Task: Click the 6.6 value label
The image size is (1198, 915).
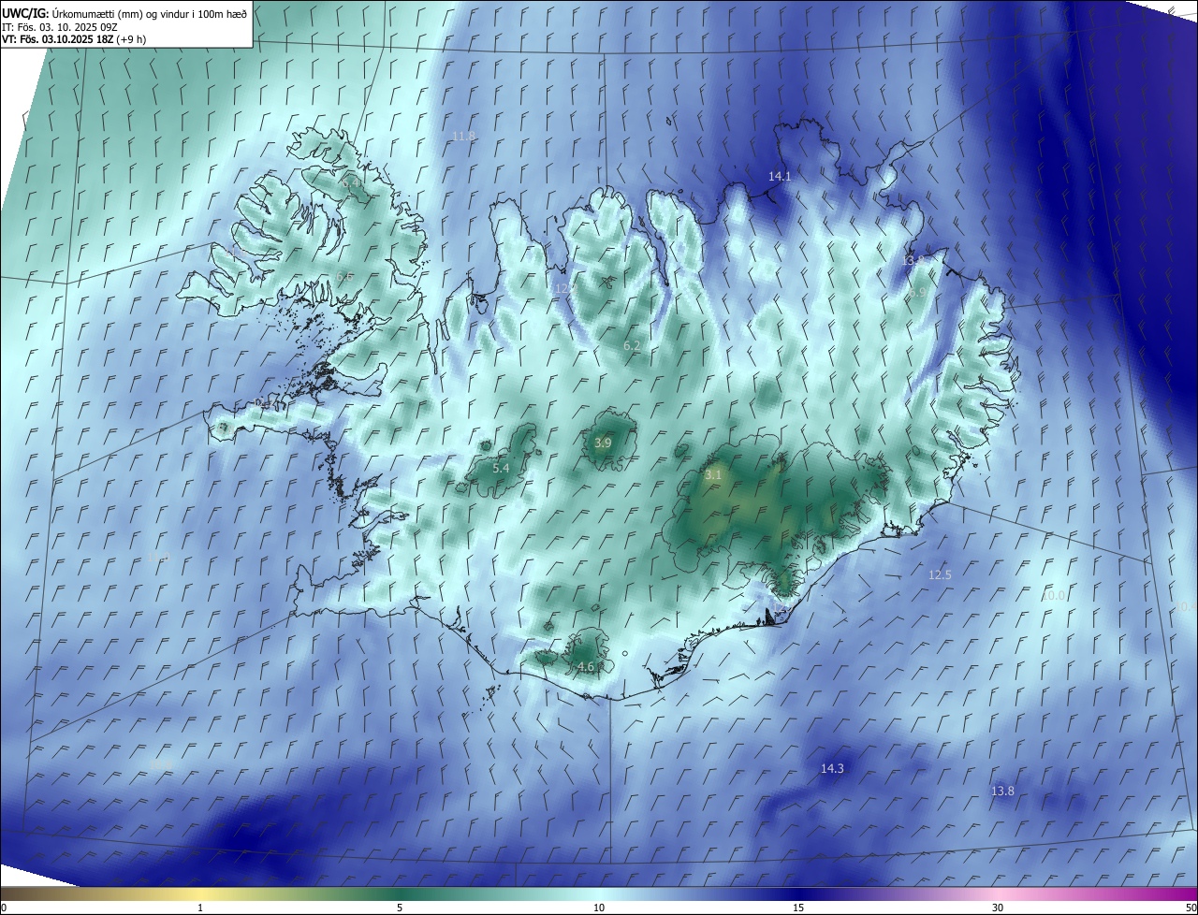Action: tap(344, 277)
